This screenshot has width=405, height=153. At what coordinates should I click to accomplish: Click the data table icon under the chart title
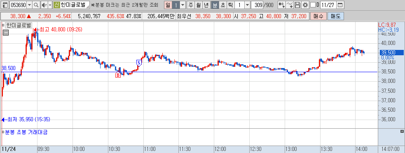(x=6, y=32)
